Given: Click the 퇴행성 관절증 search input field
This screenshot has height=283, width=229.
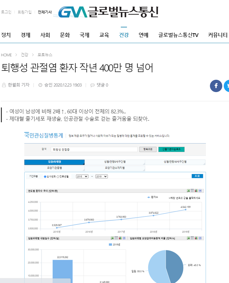Looking at the screenshot, I should point(94,149).
